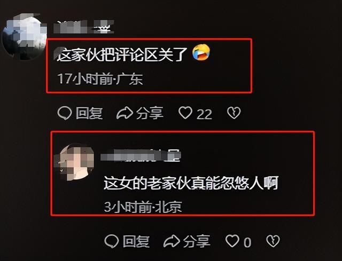Like the first comment with 22 likes
This screenshot has width=342, height=261.
pos(185,113)
